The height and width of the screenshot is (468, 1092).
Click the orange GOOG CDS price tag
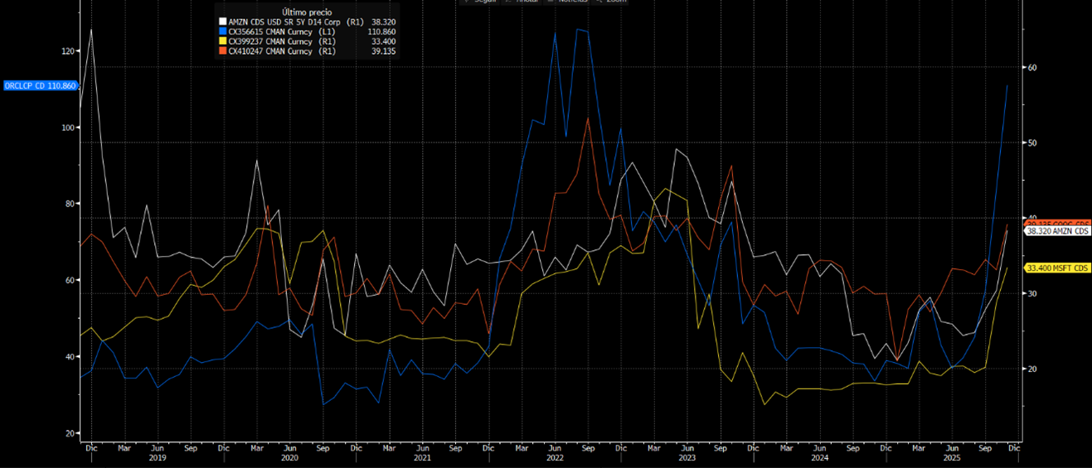click(x=1057, y=223)
